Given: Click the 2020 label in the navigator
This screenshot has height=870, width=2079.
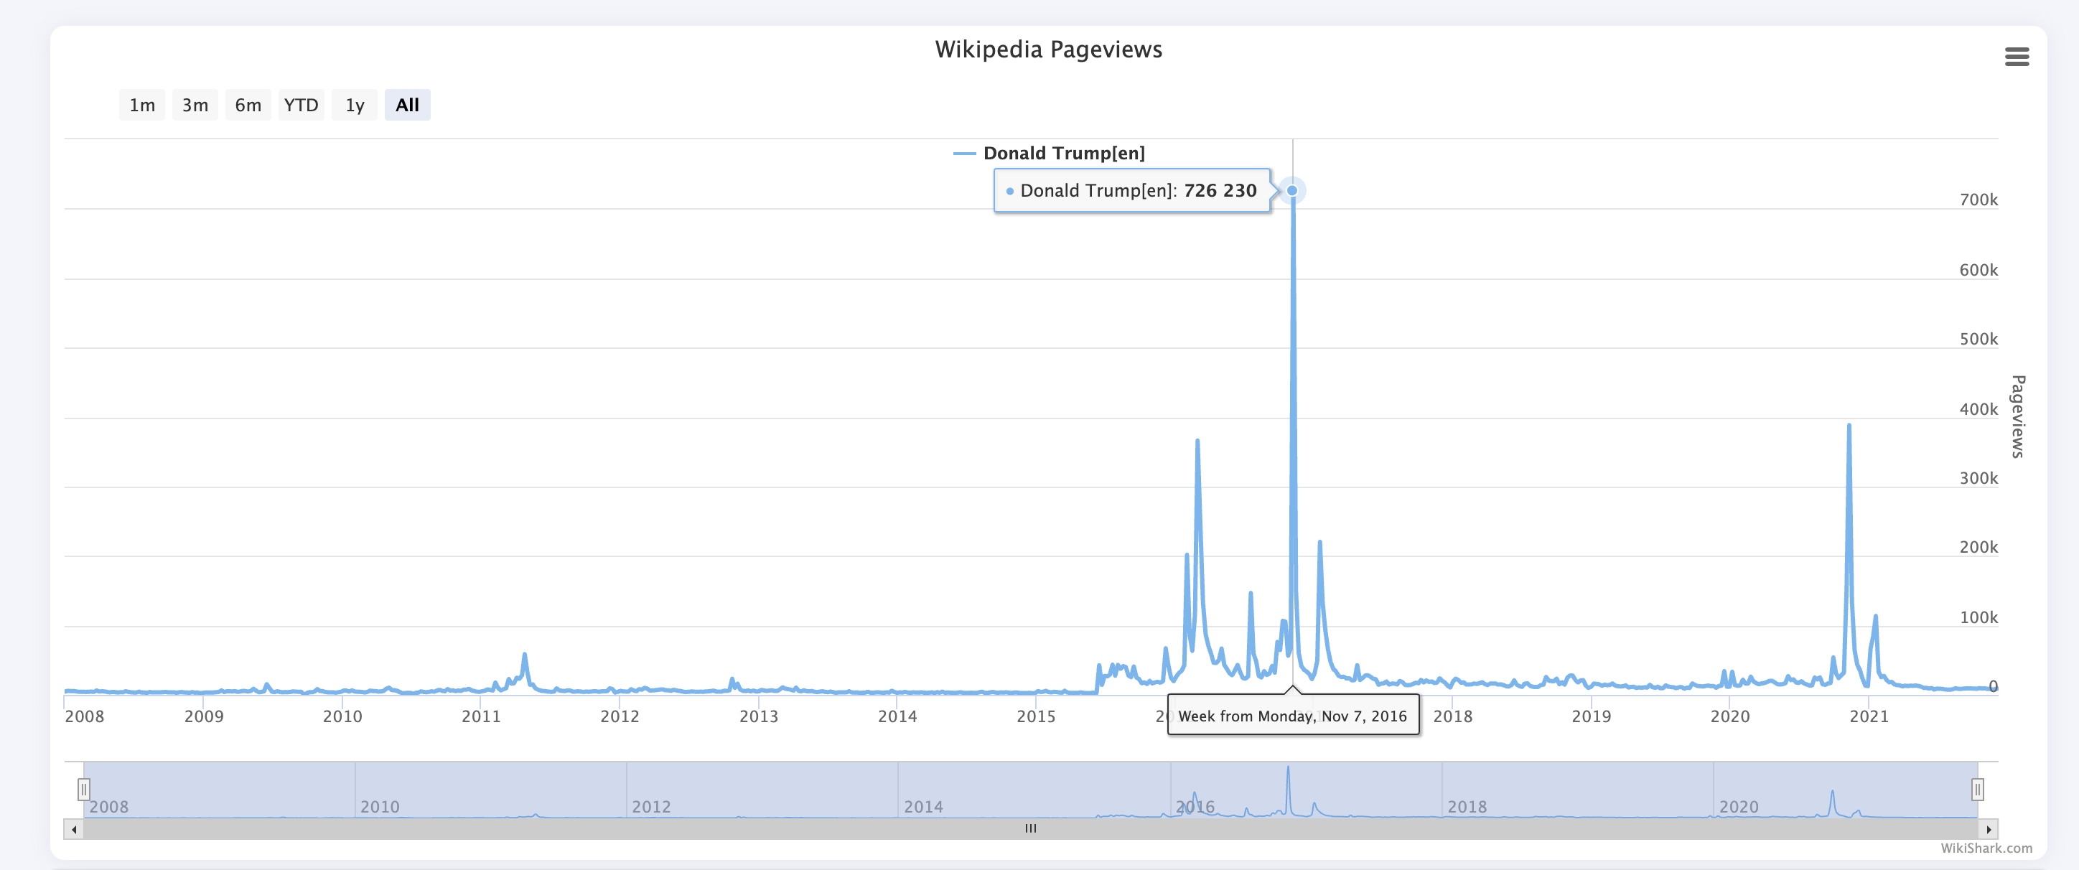Looking at the screenshot, I should click(1739, 806).
